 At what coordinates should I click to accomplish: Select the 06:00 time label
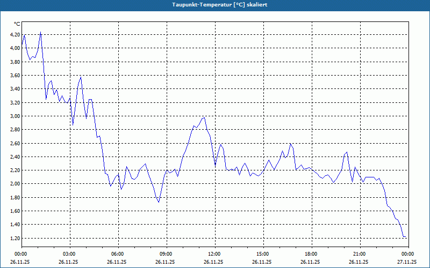point(117,254)
